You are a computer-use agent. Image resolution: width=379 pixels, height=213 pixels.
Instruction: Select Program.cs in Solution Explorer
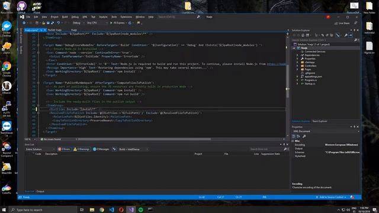pos(310,80)
